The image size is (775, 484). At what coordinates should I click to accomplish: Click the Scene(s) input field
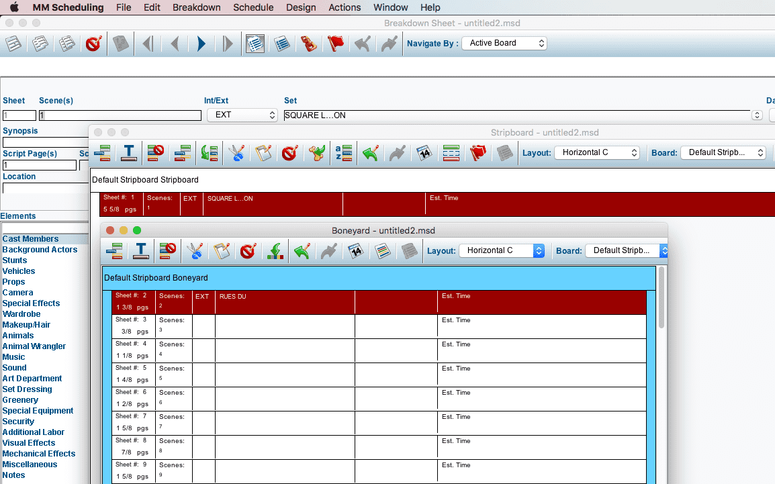120,115
